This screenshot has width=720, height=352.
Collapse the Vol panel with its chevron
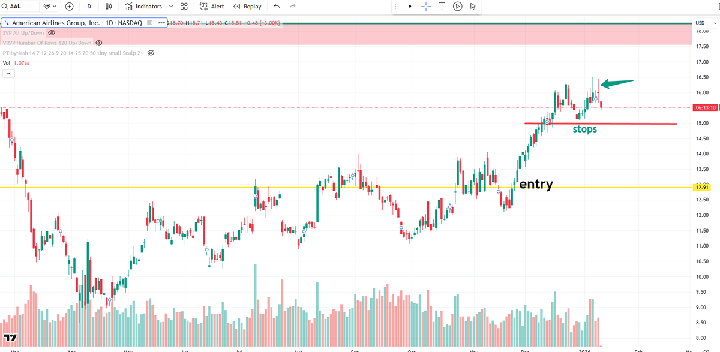(x=8, y=73)
